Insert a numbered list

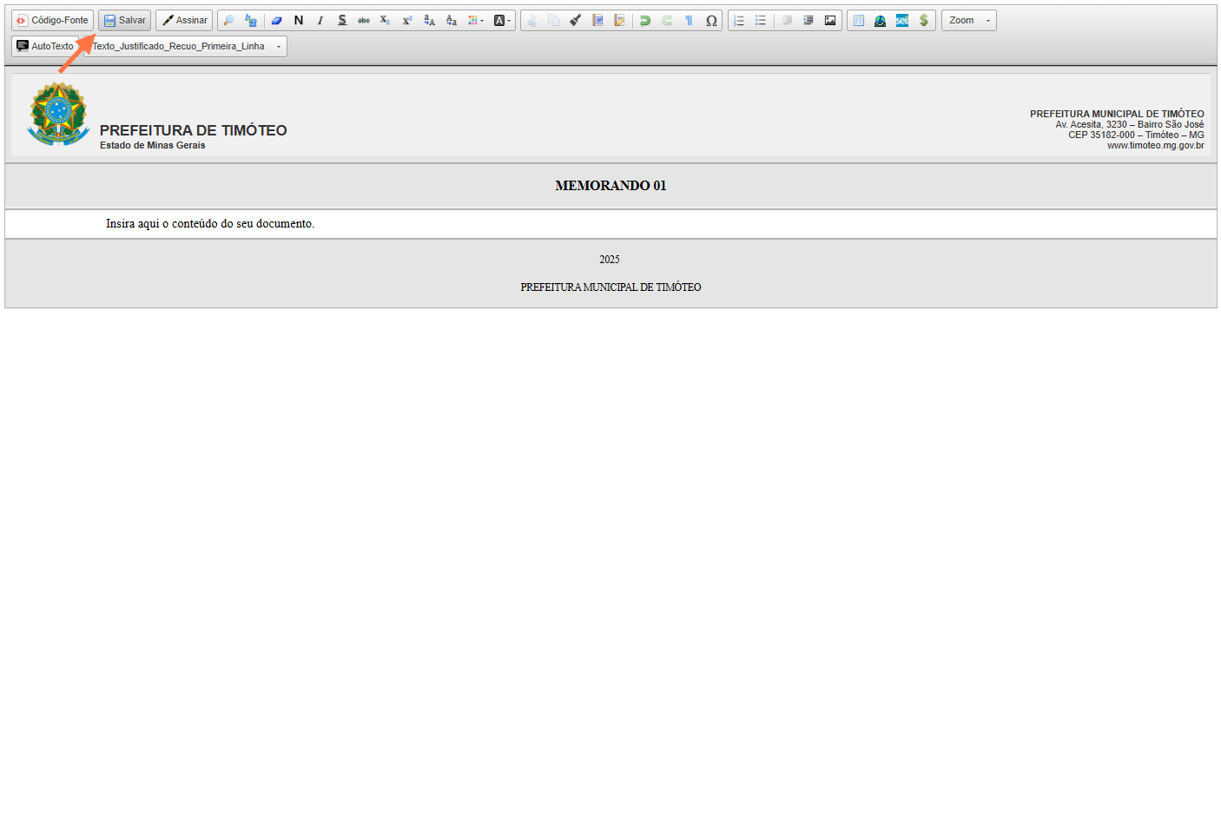click(x=739, y=20)
